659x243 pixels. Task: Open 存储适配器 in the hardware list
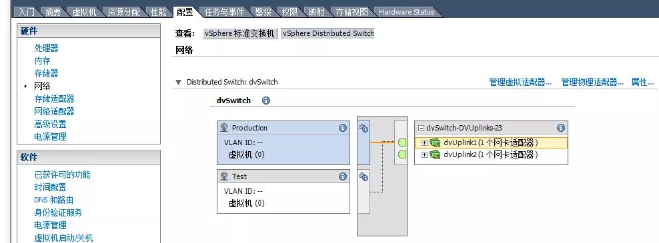point(54,99)
